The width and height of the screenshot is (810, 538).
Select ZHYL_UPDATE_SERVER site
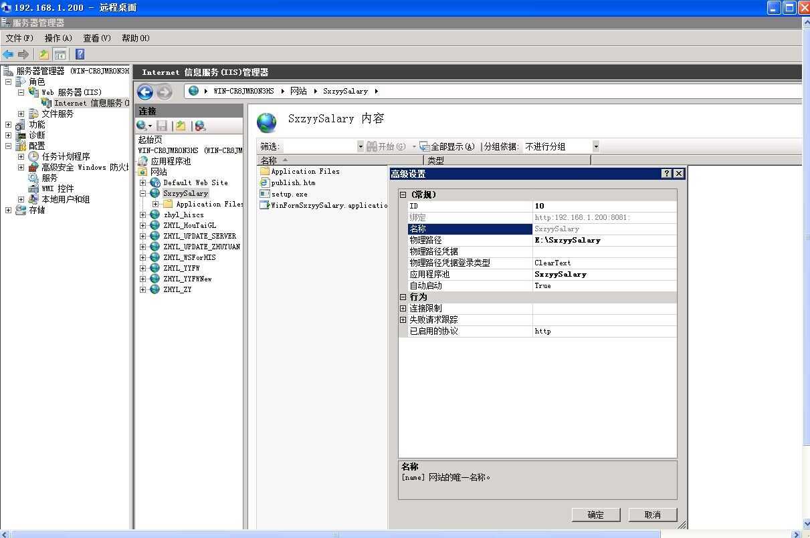(199, 236)
